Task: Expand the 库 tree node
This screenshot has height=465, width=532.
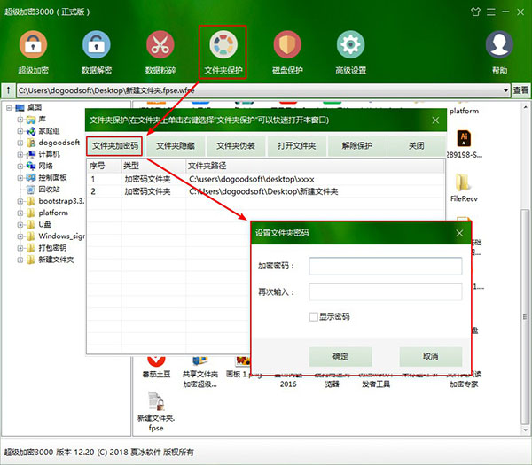Action: (x=20, y=120)
